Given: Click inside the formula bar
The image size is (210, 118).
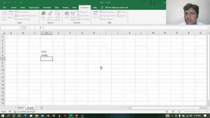Looking at the screenshot, I should coord(125,28).
